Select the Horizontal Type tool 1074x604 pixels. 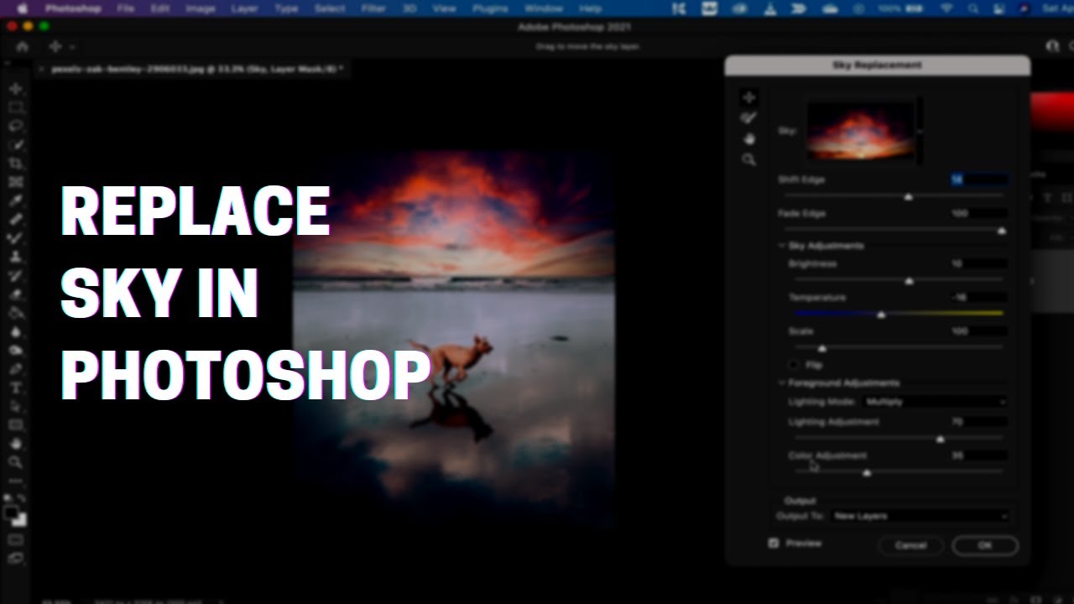16,388
